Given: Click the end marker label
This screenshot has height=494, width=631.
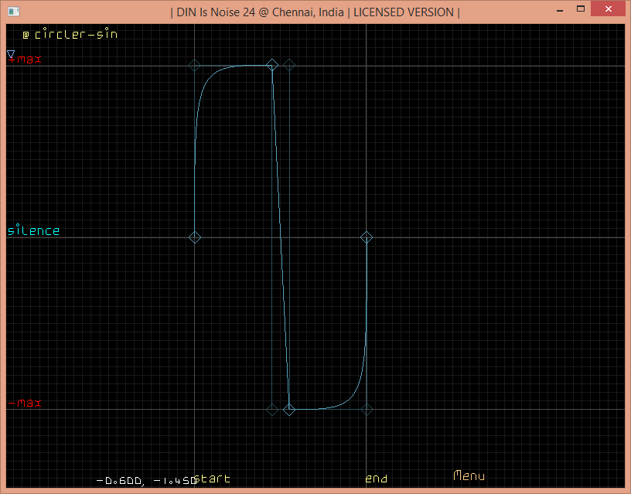Looking at the screenshot, I should pyautogui.click(x=377, y=479).
